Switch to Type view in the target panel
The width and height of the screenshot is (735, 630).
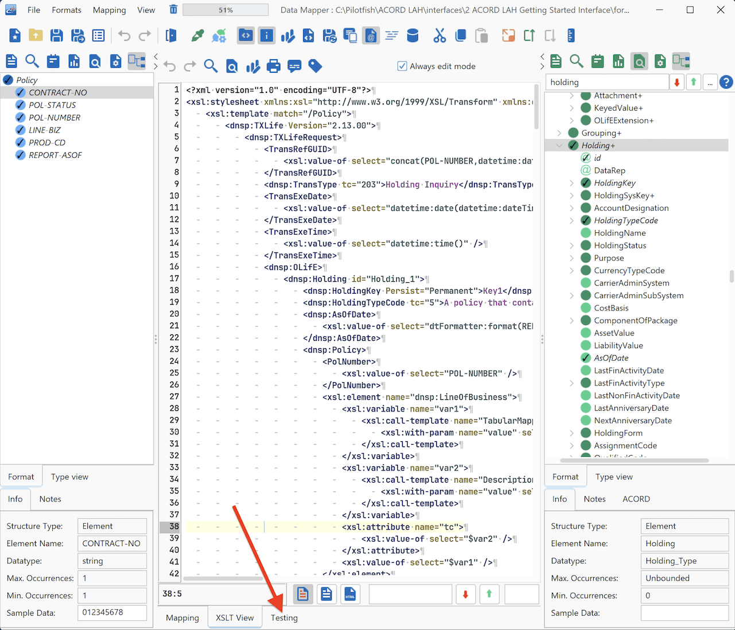pos(614,477)
